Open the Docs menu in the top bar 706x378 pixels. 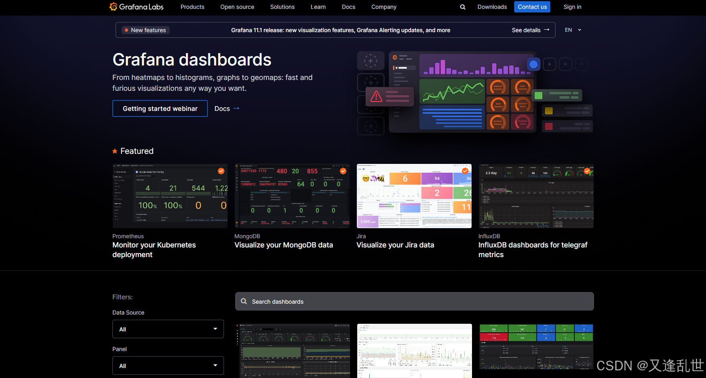(348, 7)
